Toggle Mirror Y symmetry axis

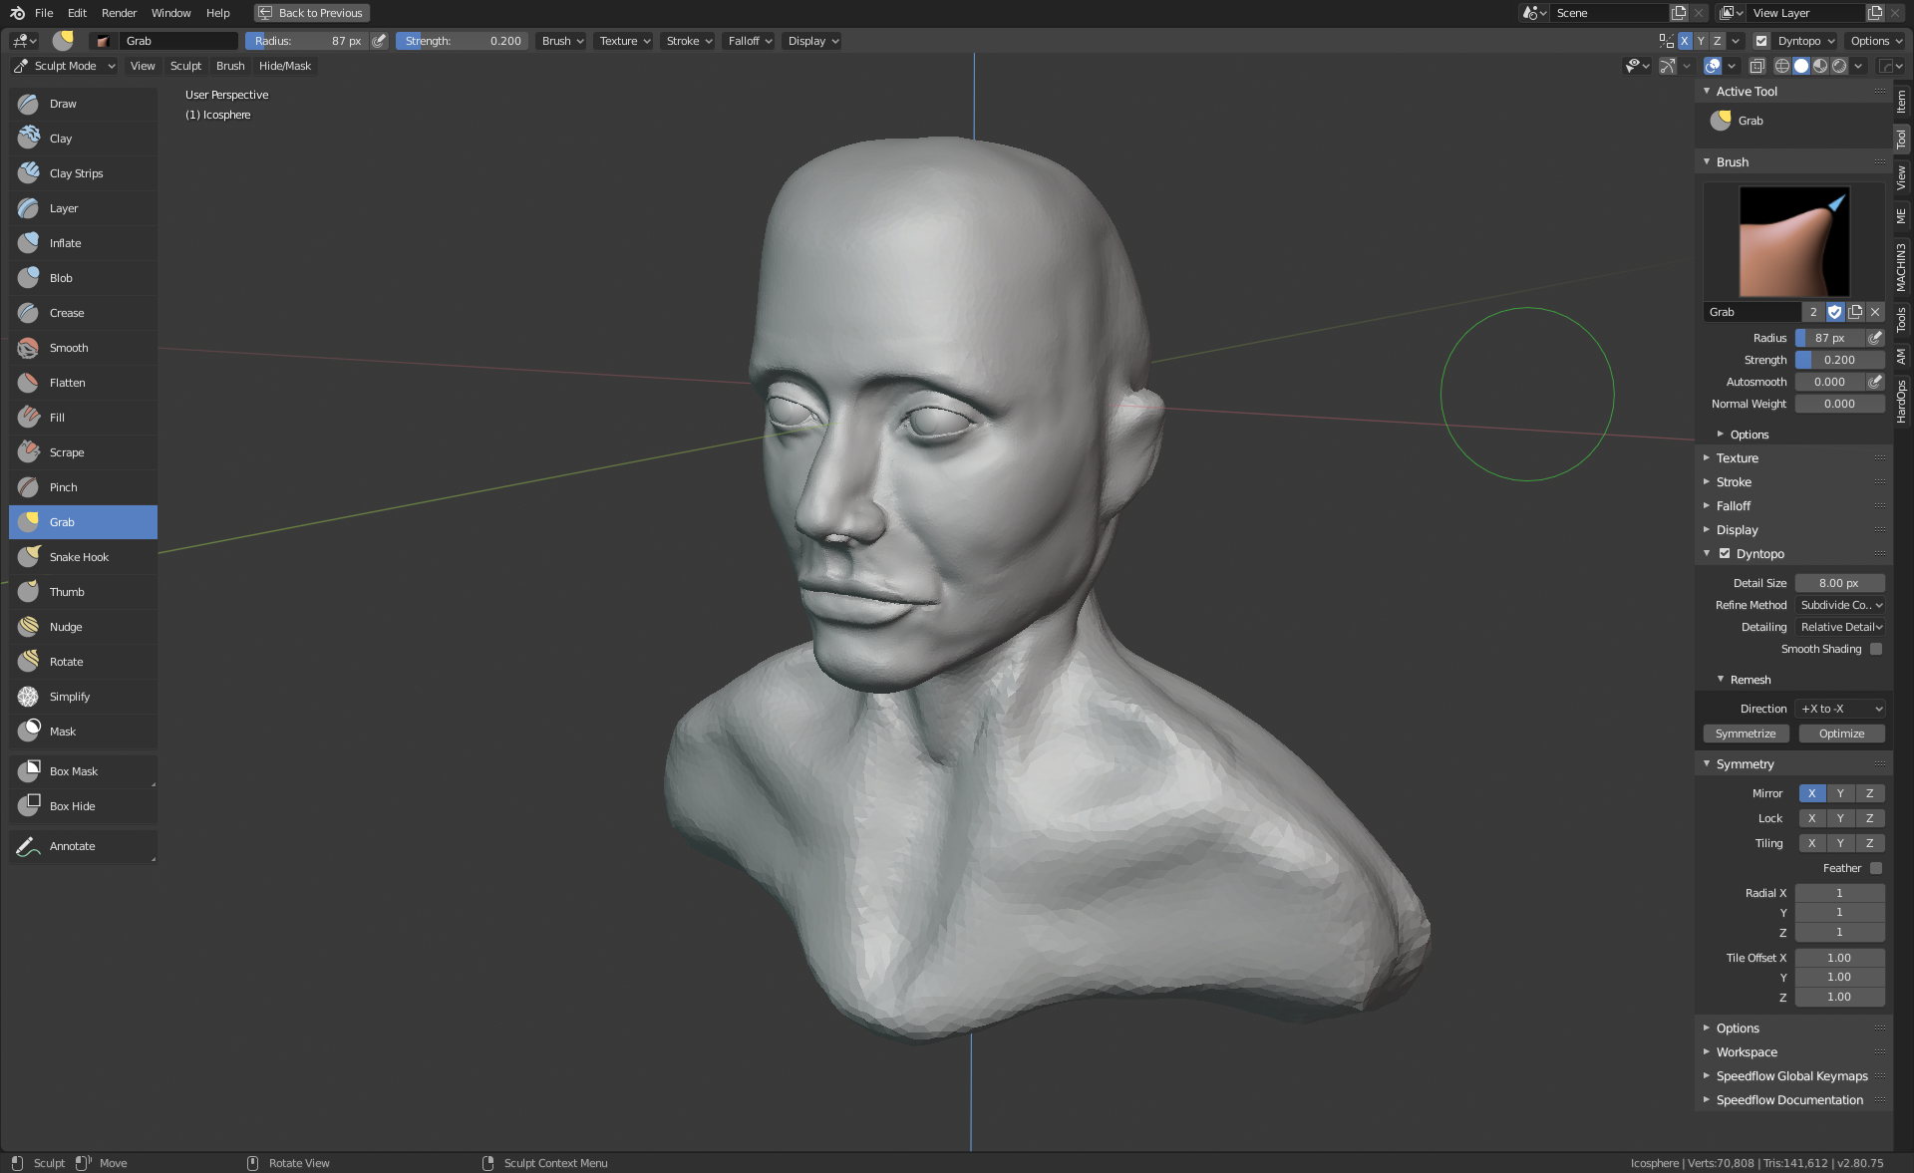1840,793
